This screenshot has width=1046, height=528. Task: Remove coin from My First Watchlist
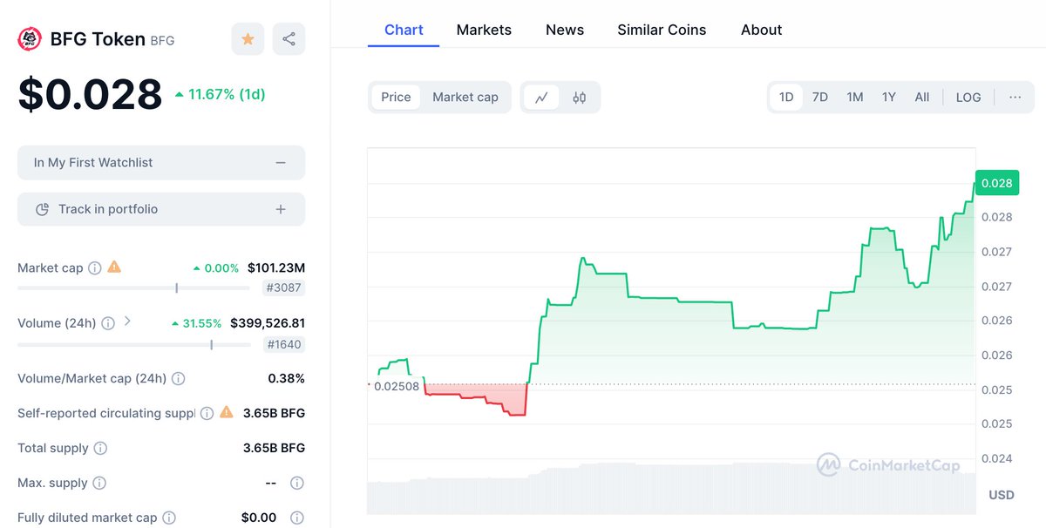point(281,162)
